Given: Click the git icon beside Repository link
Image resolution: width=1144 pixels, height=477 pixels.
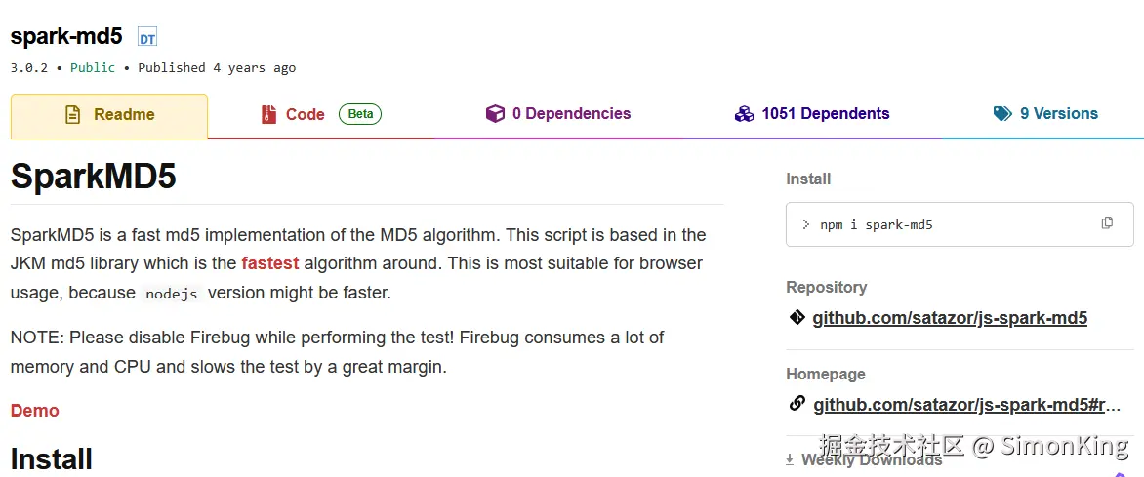Looking at the screenshot, I should [x=797, y=317].
